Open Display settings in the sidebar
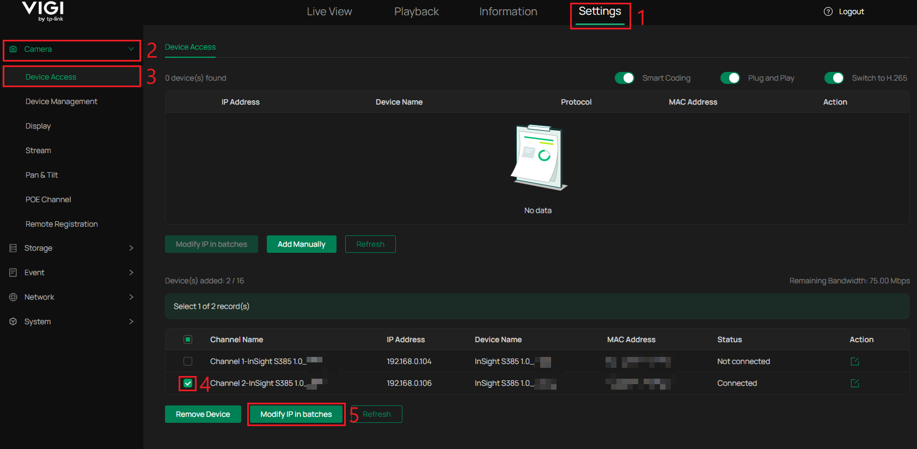This screenshot has height=449, width=917. [x=38, y=126]
